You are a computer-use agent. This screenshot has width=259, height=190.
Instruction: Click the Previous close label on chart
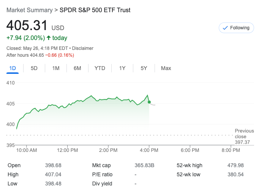(x=244, y=134)
